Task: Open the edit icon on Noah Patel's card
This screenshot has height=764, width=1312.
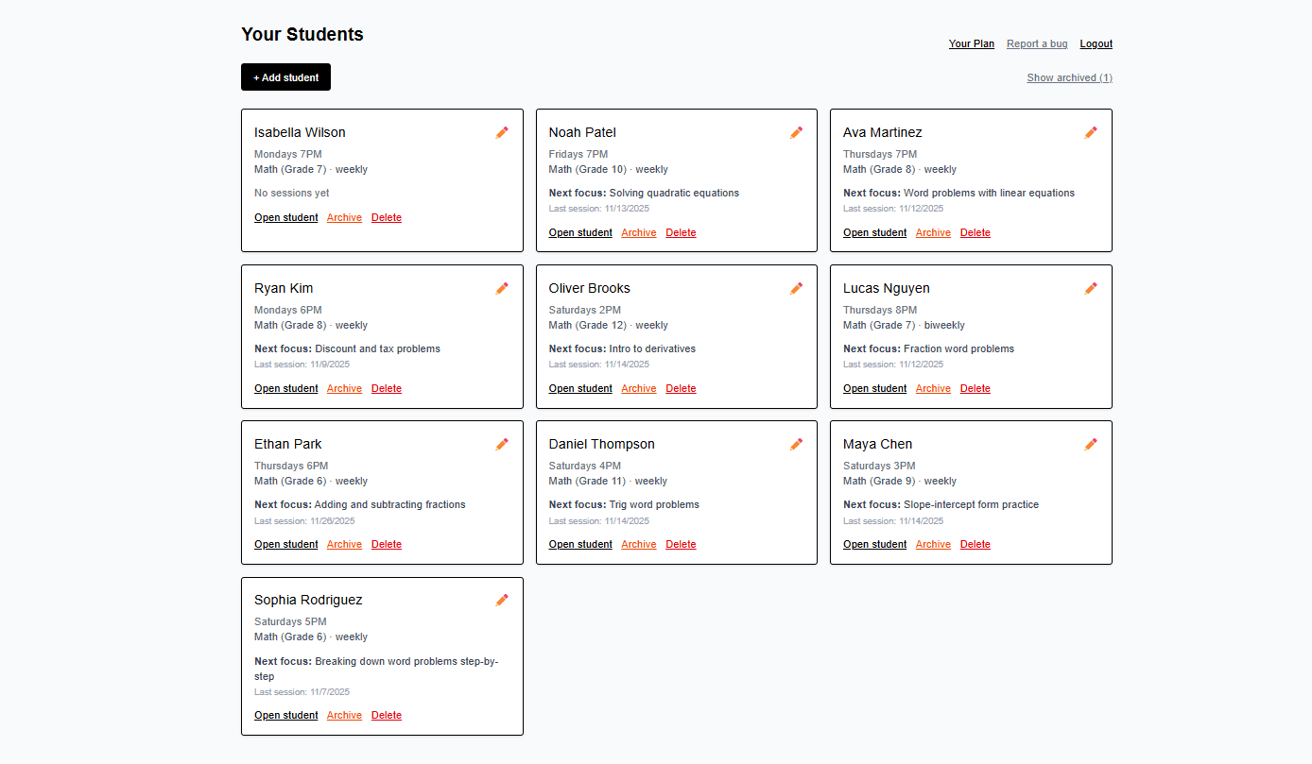Action: tap(796, 132)
